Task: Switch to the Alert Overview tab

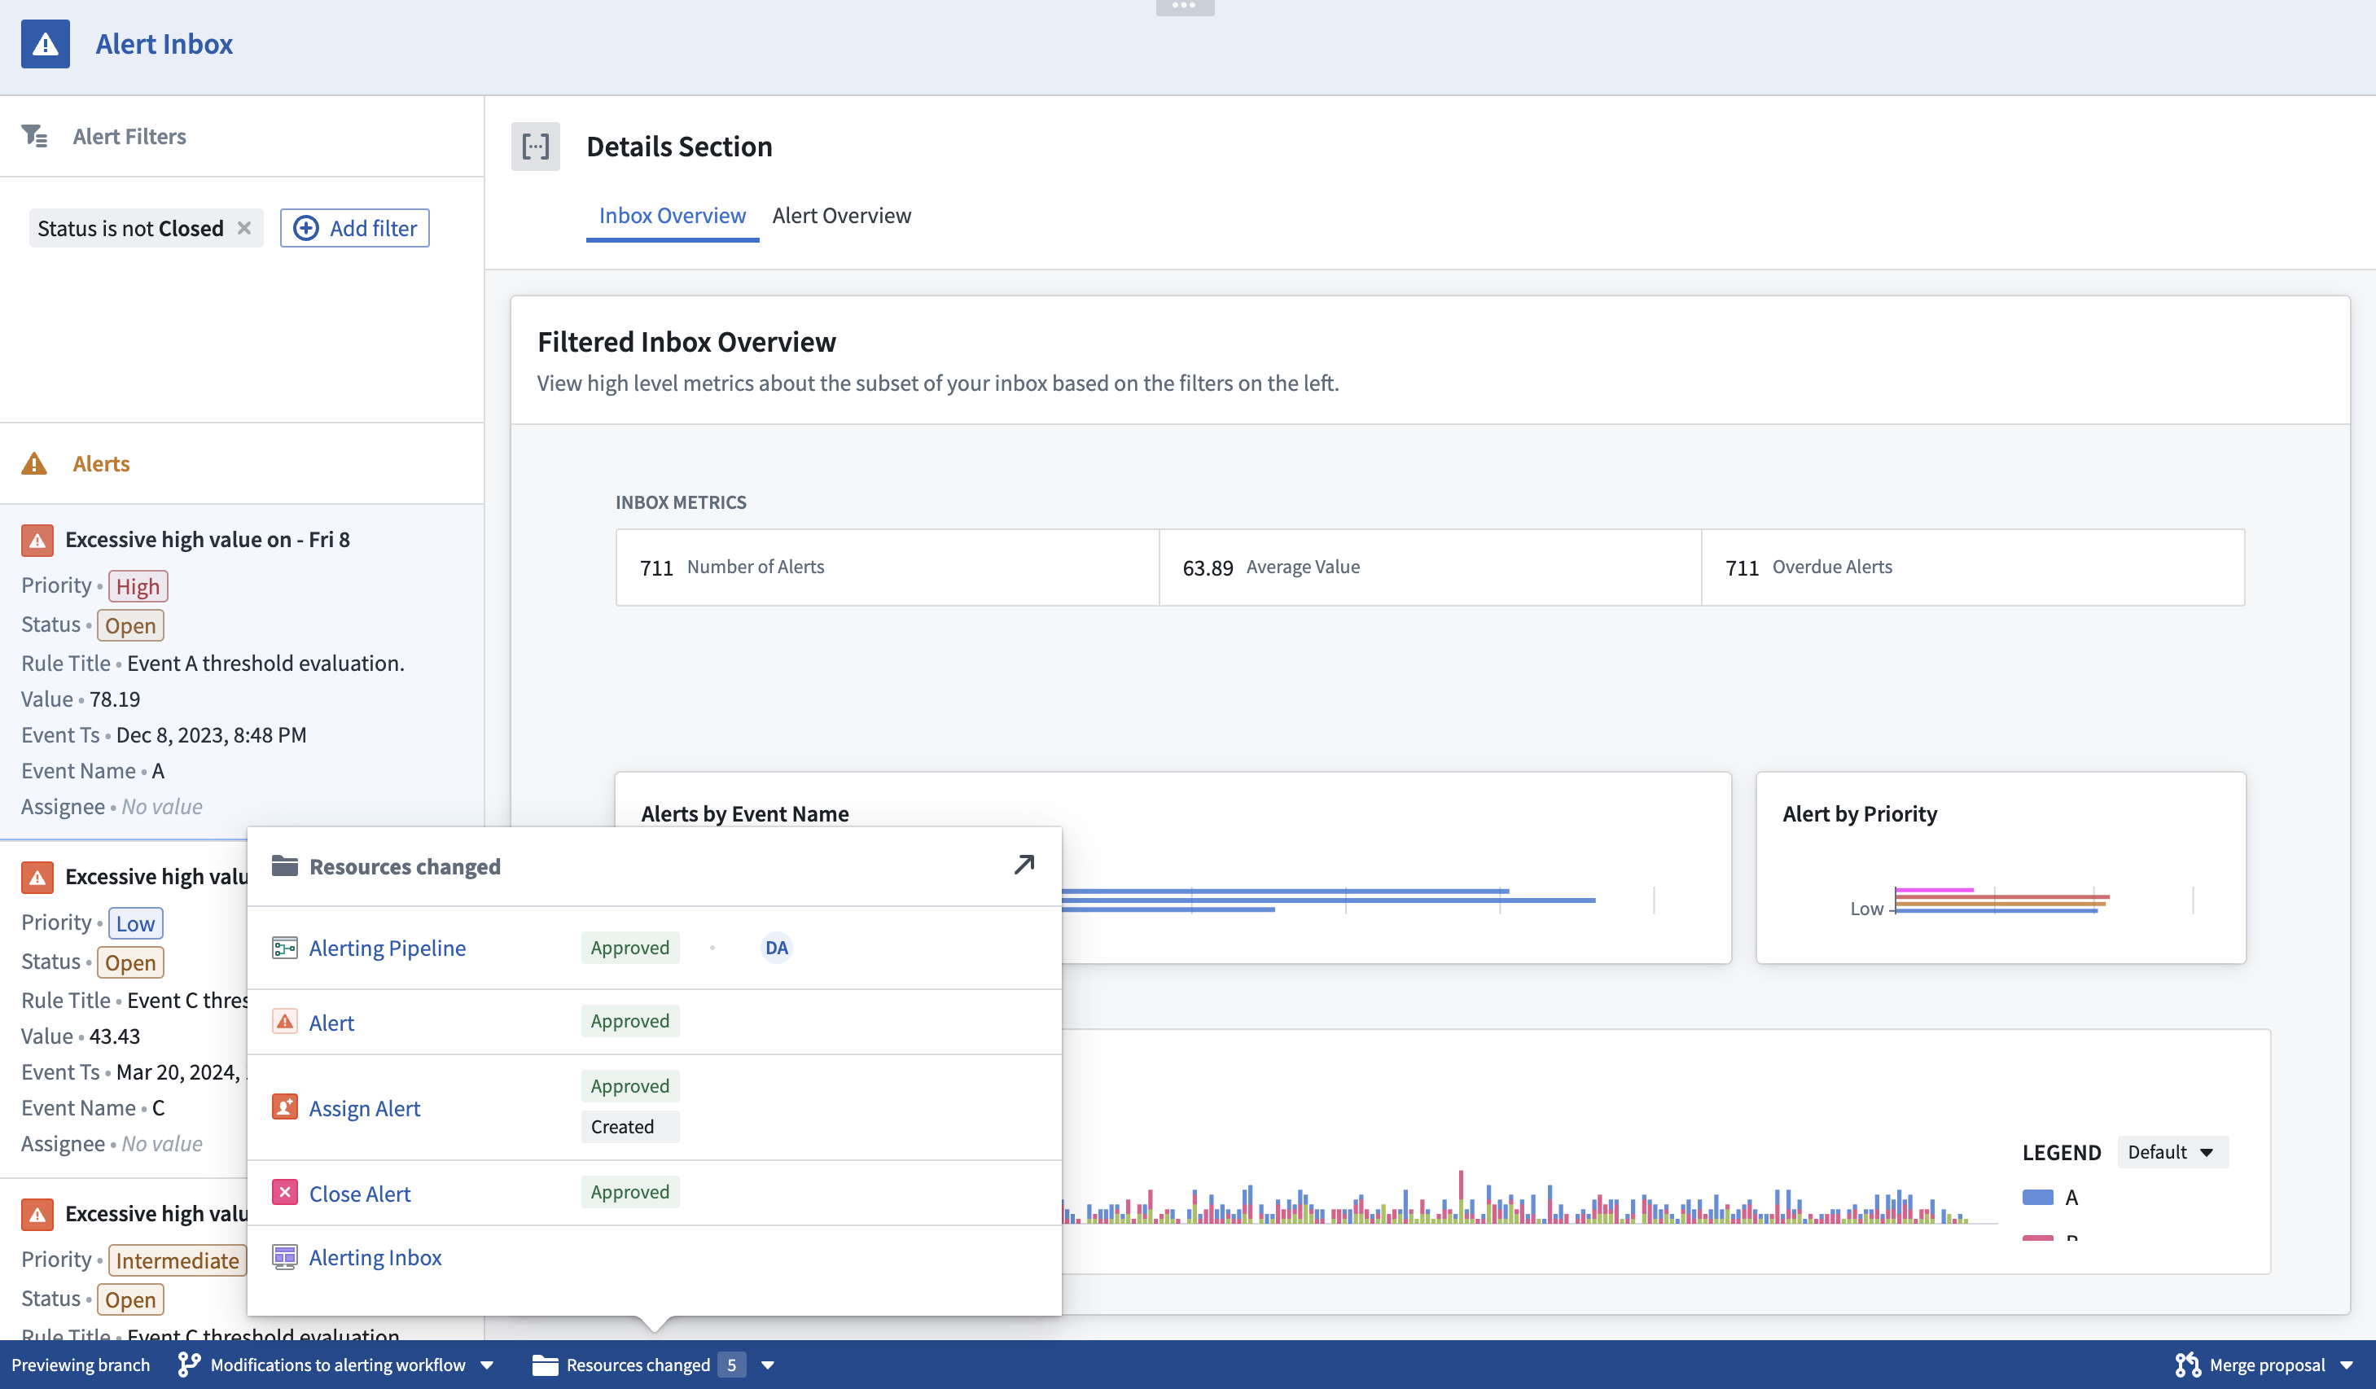Action: coord(841,216)
